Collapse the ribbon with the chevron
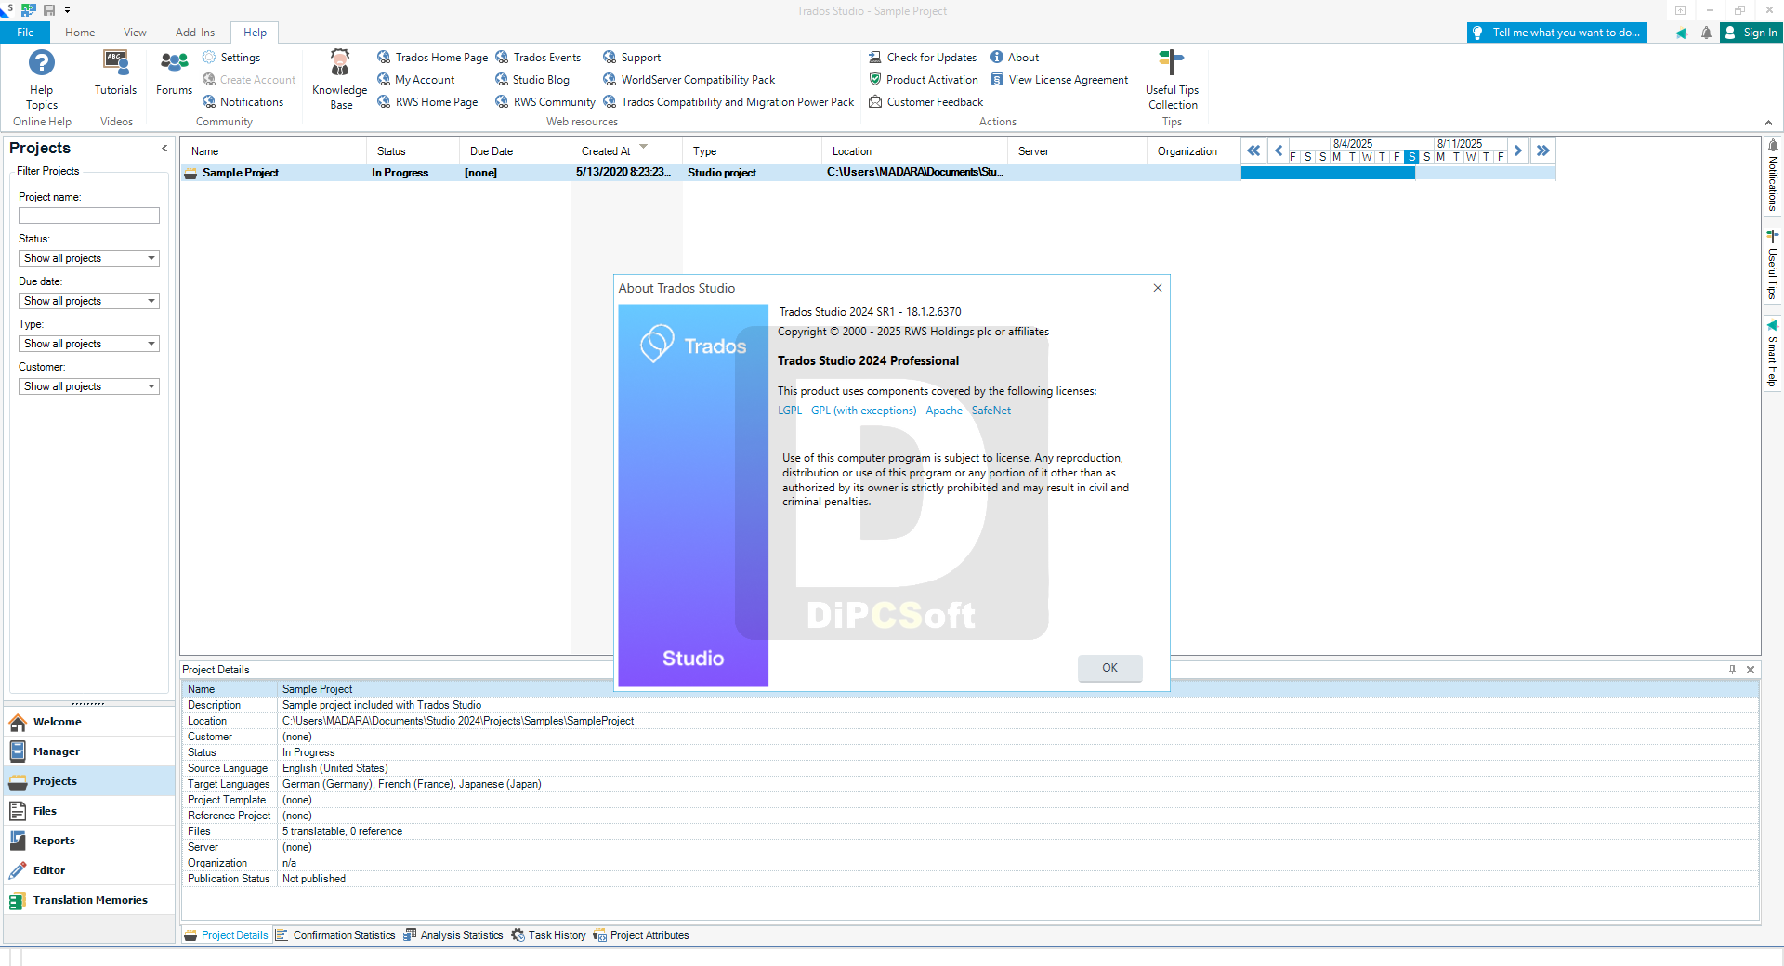1784x966 pixels. pyautogui.click(x=1768, y=123)
